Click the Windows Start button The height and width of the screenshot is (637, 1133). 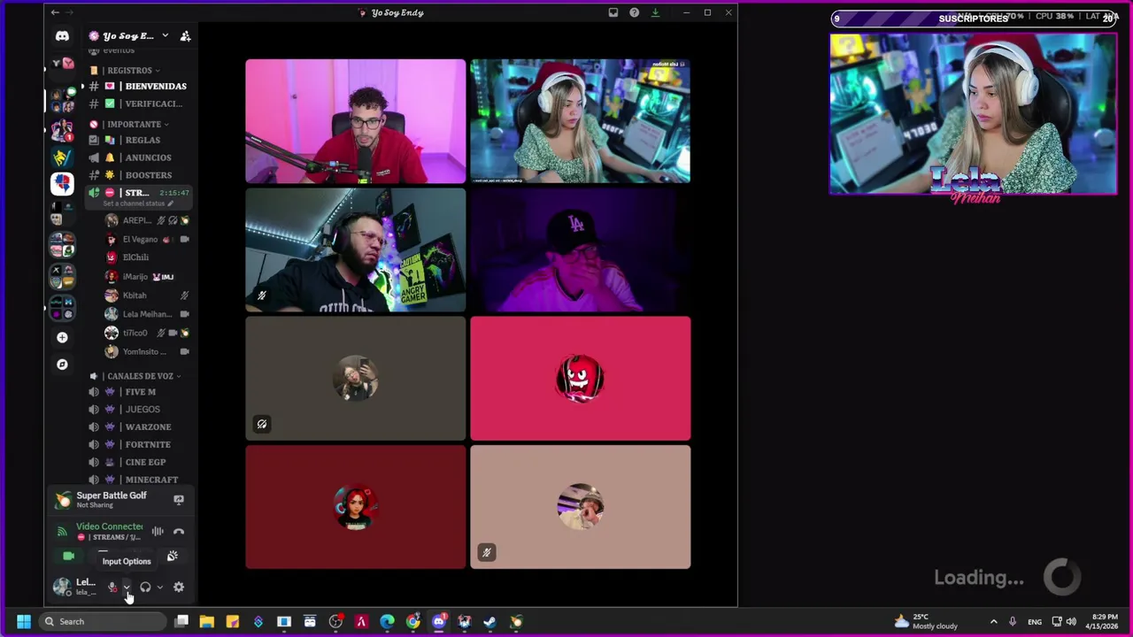[24, 621]
